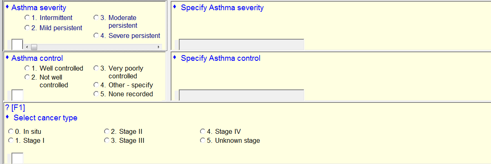Select Stage I cancer option
The width and height of the screenshot is (491, 164).
coord(11,141)
